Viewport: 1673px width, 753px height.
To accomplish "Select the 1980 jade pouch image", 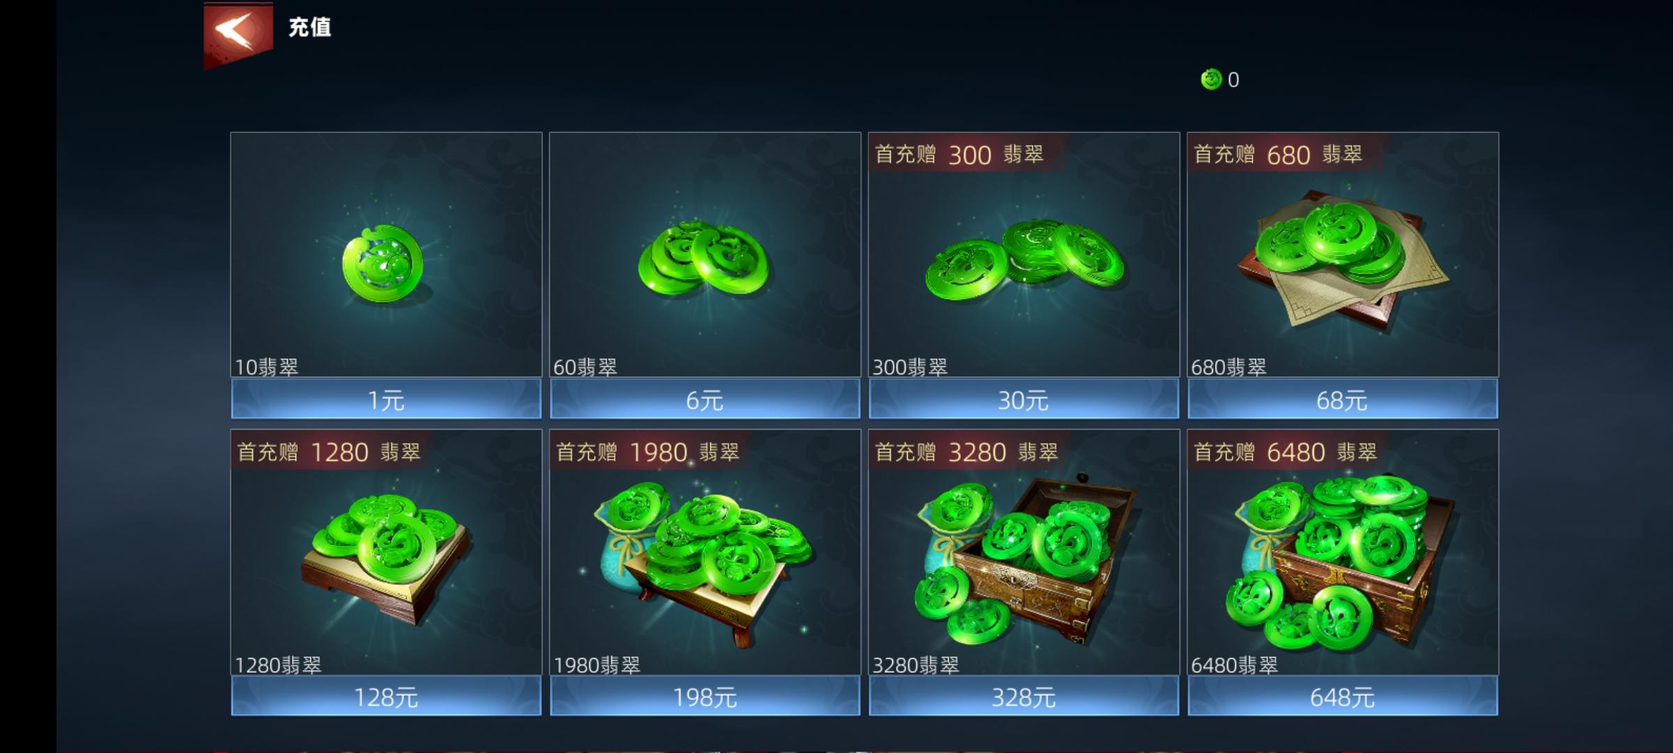I will tap(703, 562).
